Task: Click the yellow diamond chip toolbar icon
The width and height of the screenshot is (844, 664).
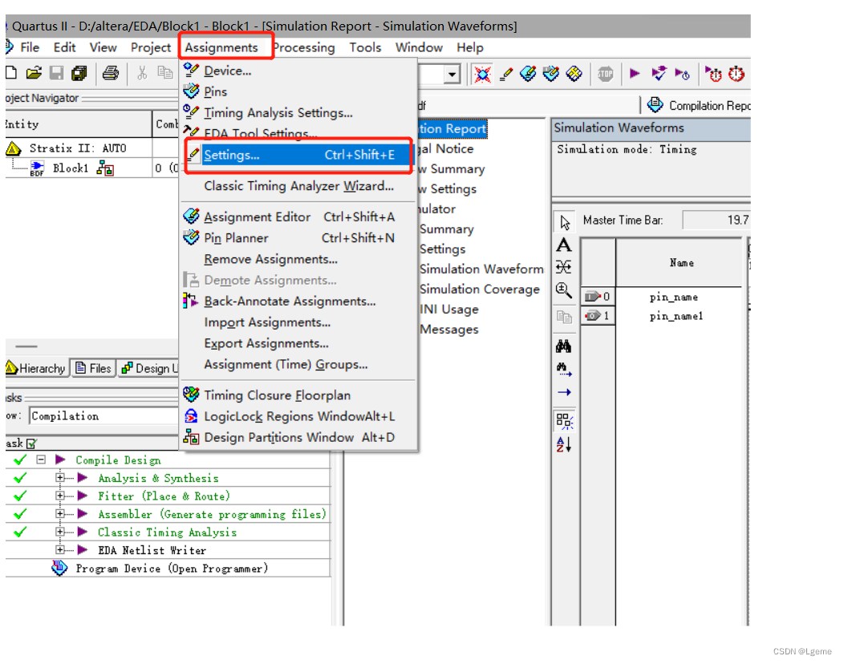Action: pyautogui.click(x=574, y=73)
